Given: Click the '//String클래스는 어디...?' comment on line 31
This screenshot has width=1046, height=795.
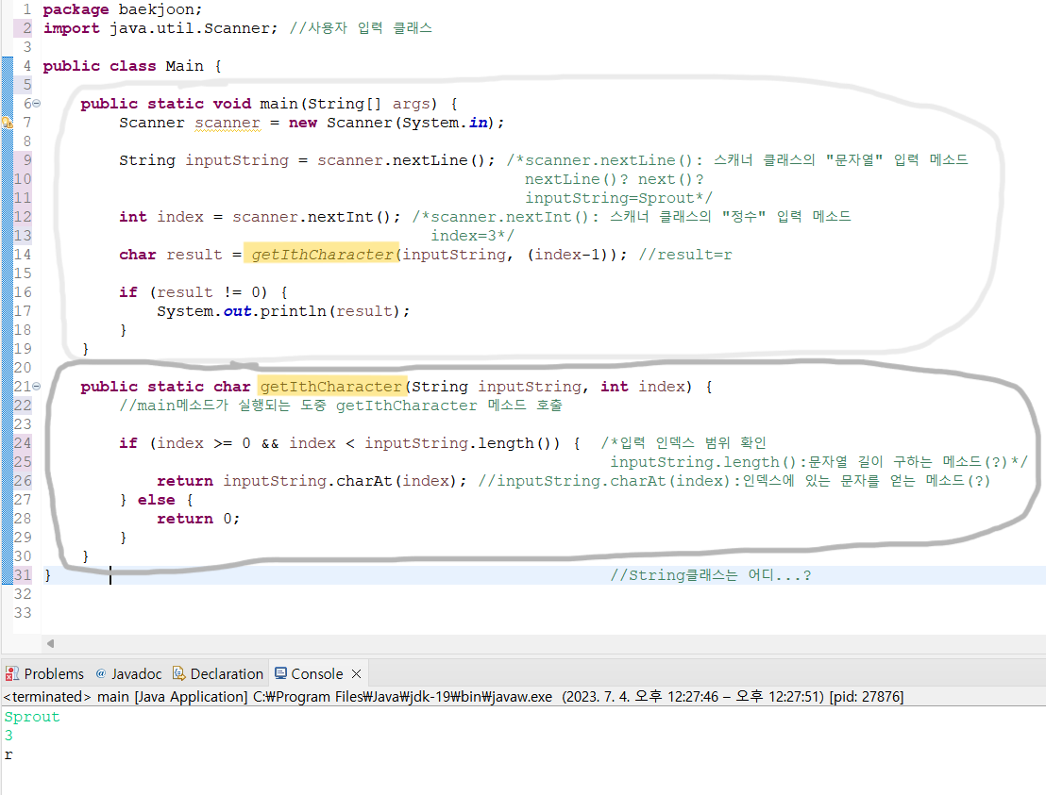Looking at the screenshot, I should tap(711, 575).
